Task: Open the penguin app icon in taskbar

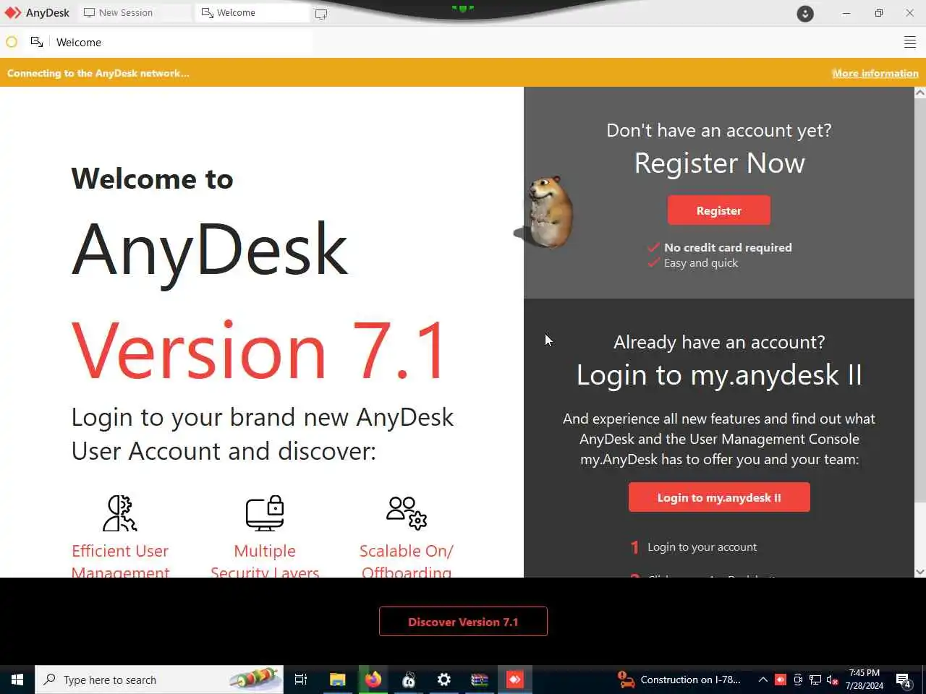Action: pyautogui.click(x=409, y=680)
